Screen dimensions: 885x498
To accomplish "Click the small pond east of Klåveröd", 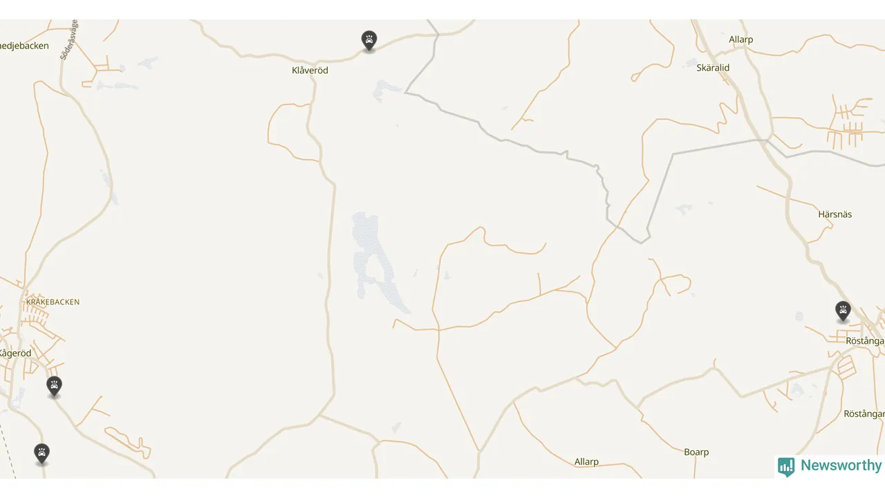I will pyautogui.click(x=386, y=90).
